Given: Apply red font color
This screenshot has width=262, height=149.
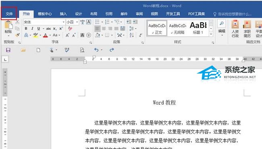Looking at the screenshot, I should click(x=45, y=35).
